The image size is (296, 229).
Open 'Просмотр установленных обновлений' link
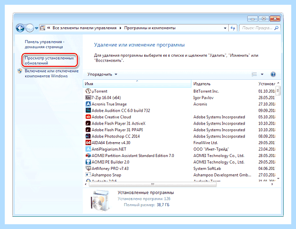pos(49,61)
